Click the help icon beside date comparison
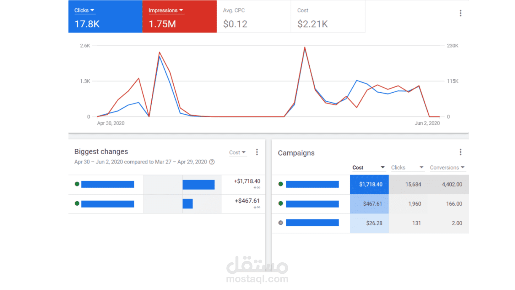The image size is (515, 290). pyautogui.click(x=212, y=162)
